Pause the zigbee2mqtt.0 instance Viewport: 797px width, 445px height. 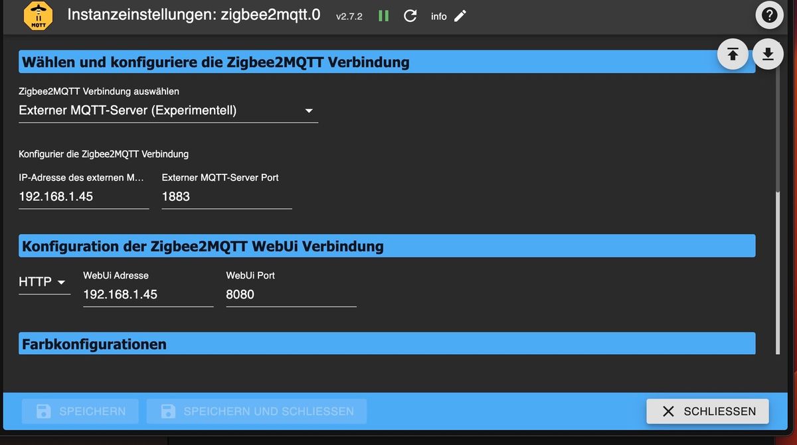(384, 16)
